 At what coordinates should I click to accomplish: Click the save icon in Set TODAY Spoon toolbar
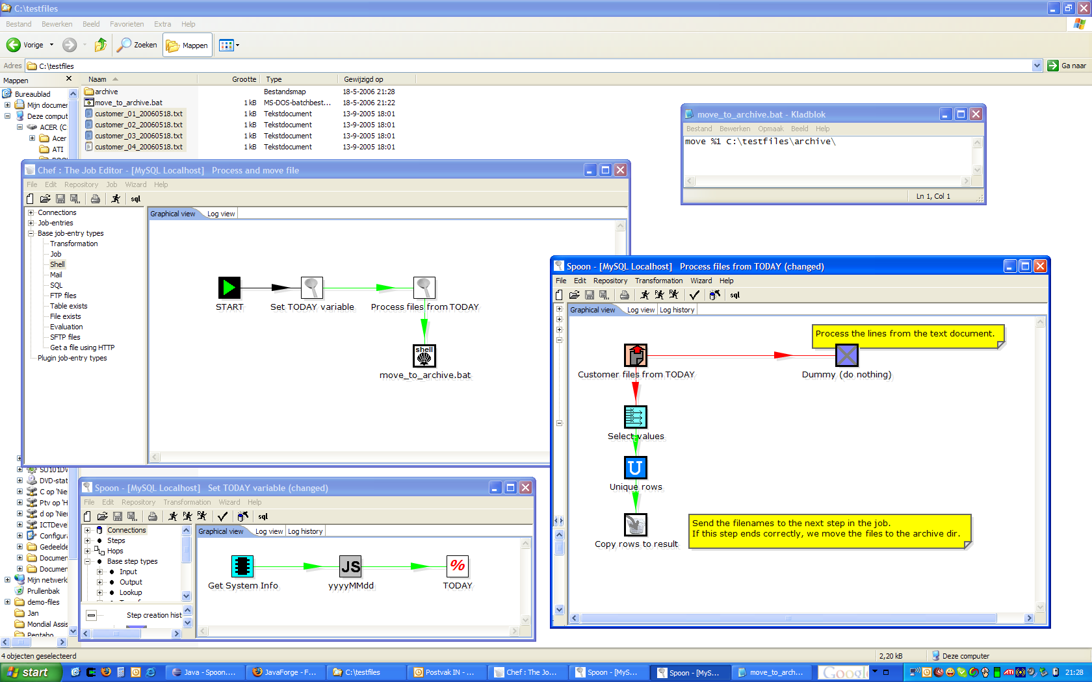pos(118,516)
